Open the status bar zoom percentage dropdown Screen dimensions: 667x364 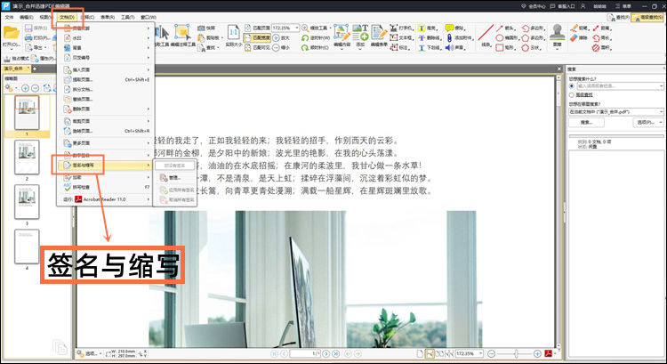[x=480, y=353]
